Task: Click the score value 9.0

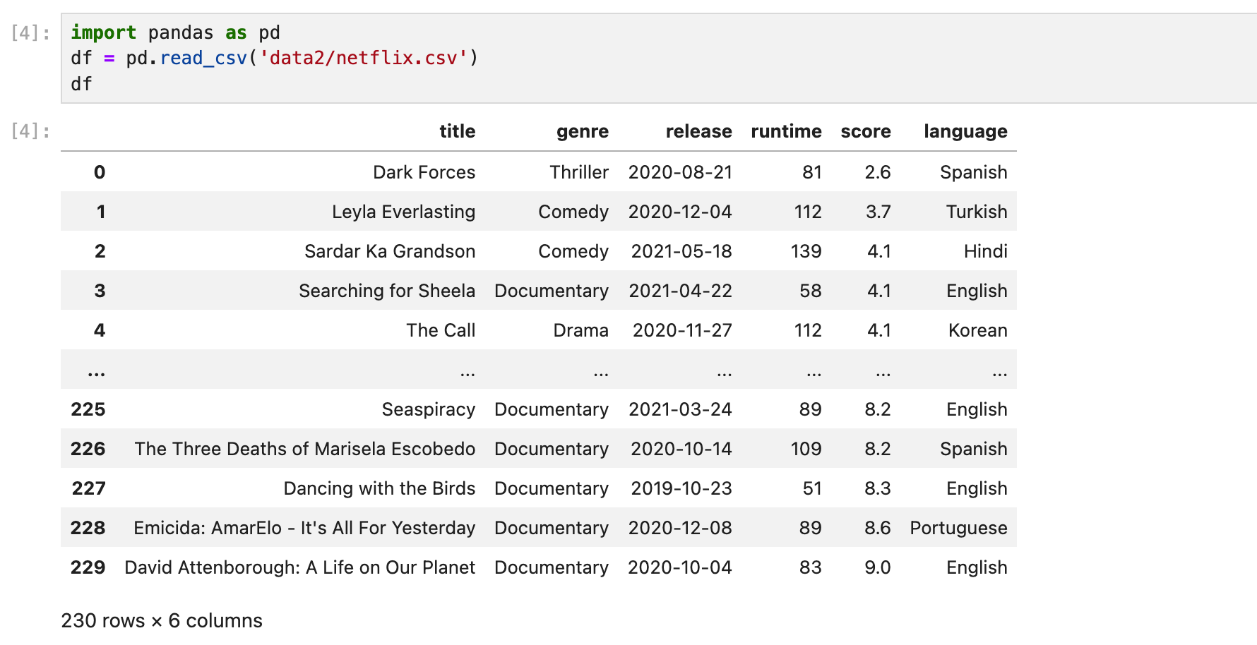Action: click(877, 567)
